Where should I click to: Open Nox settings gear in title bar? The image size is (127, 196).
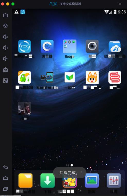(x=120, y=4)
